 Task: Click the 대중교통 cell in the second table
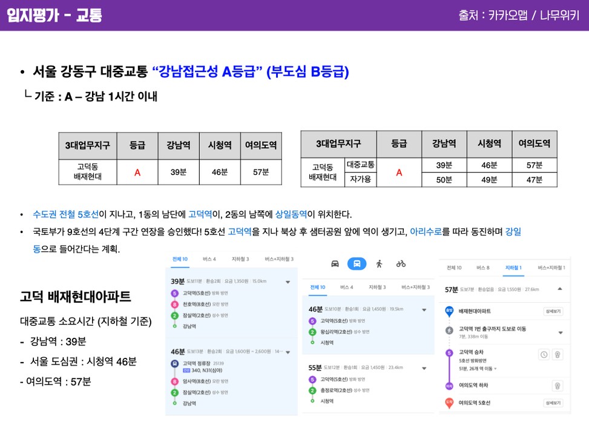(x=360, y=165)
